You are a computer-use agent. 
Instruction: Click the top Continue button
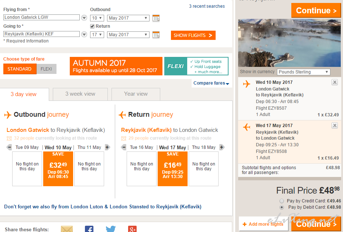coord(316,10)
